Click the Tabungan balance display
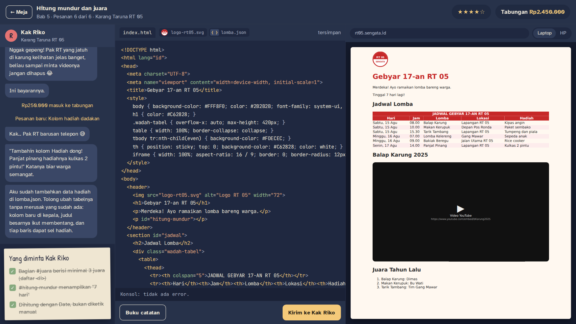This screenshot has width=576, height=324. click(532, 12)
